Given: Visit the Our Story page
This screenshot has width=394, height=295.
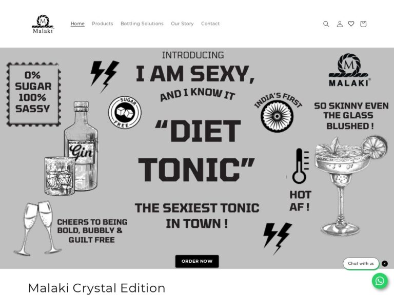Looking at the screenshot, I should [x=182, y=24].
